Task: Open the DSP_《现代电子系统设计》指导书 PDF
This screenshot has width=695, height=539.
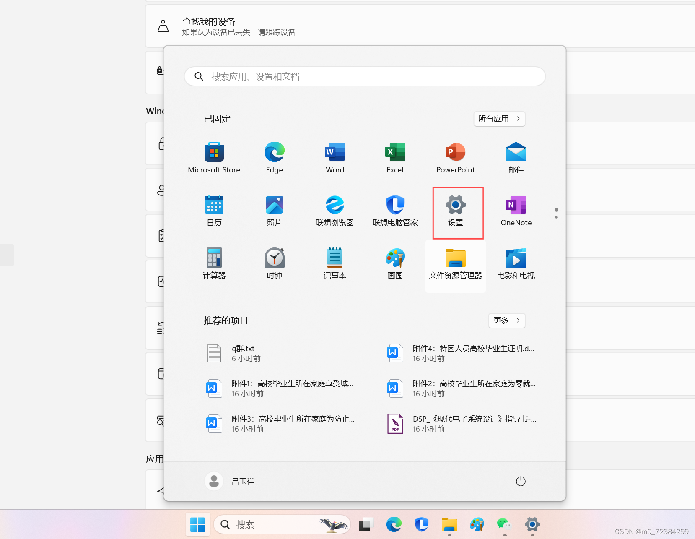Action: [461, 424]
